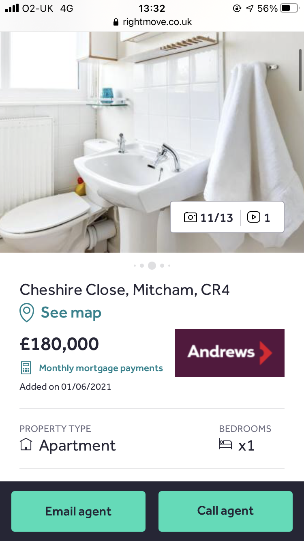The image size is (304, 541).
Task: Select the padlock icon in address bar
Action: pyautogui.click(x=116, y=22)
